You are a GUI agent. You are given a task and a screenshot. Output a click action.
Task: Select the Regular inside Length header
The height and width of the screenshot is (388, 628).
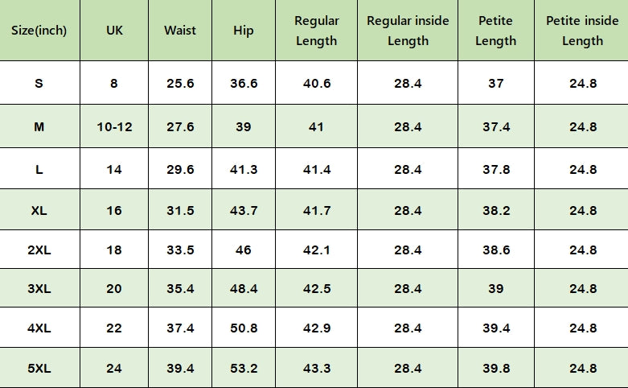[x=408, y=31]
